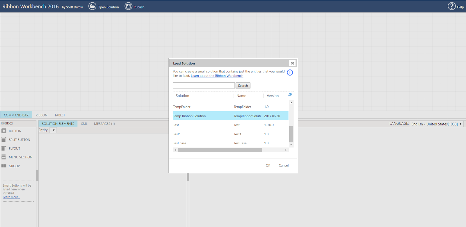Select the Flyout toolbox icon

4,148
